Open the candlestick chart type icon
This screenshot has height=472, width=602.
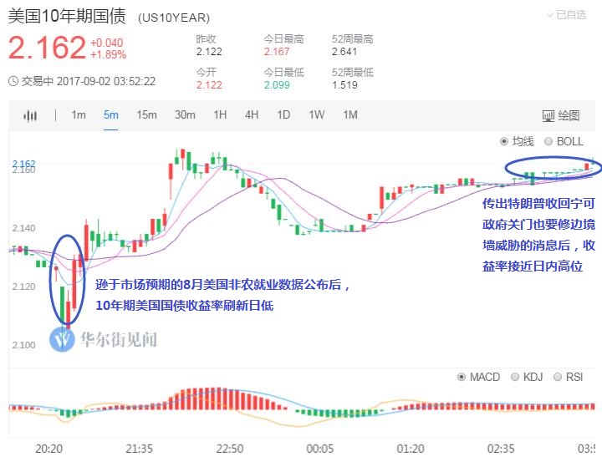tap(30, 115)
